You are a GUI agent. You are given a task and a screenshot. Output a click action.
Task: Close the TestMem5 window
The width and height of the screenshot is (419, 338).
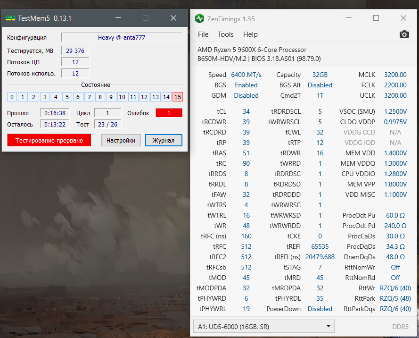click(173, 18)
